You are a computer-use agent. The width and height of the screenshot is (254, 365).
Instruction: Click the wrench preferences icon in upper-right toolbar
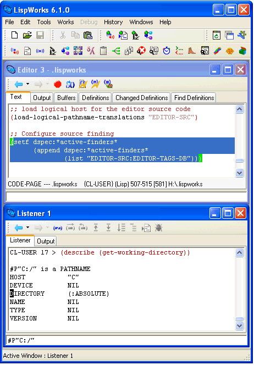tap(242, 35)
